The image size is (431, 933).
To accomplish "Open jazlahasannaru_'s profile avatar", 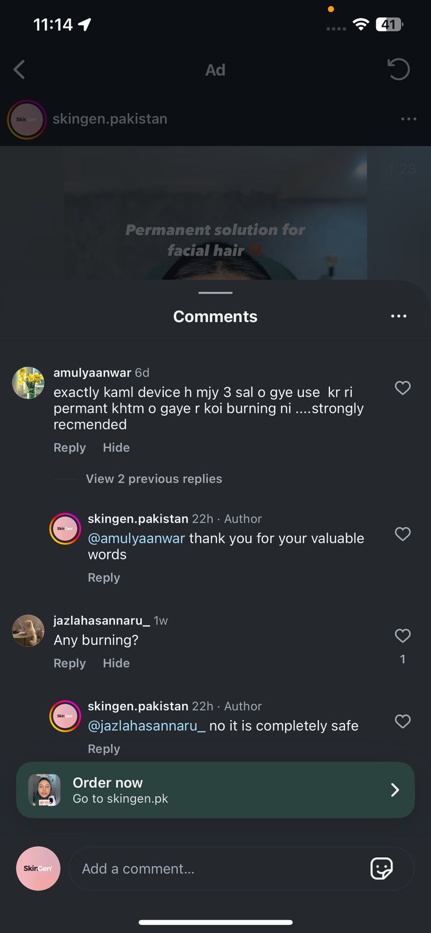I will [x=28, y=630].
